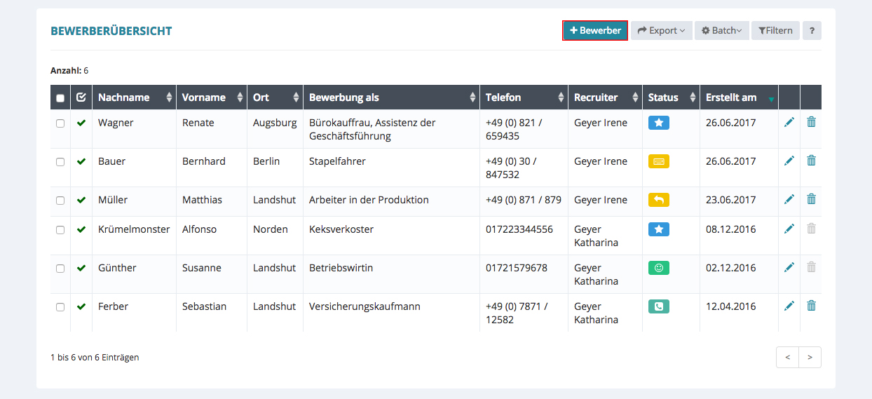The height and width of the screenshot is (399, 872).
Task: Go to the next page of results
Action: point(810,358)
